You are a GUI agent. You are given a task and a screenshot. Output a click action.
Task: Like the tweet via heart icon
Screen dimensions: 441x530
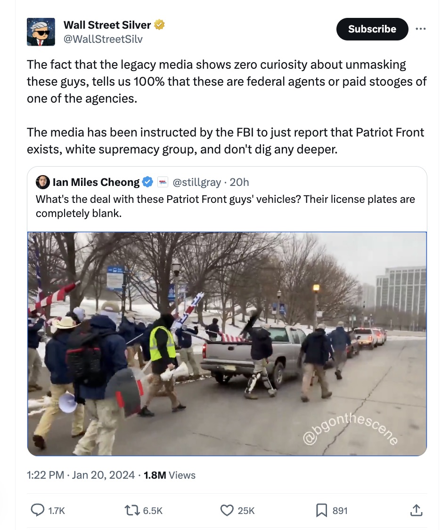227,510
